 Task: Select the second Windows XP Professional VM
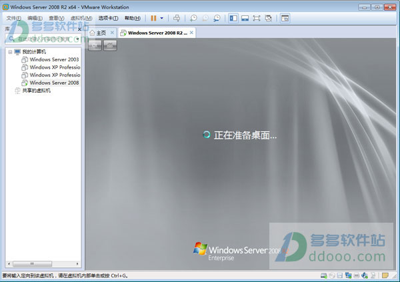point(55,75)
